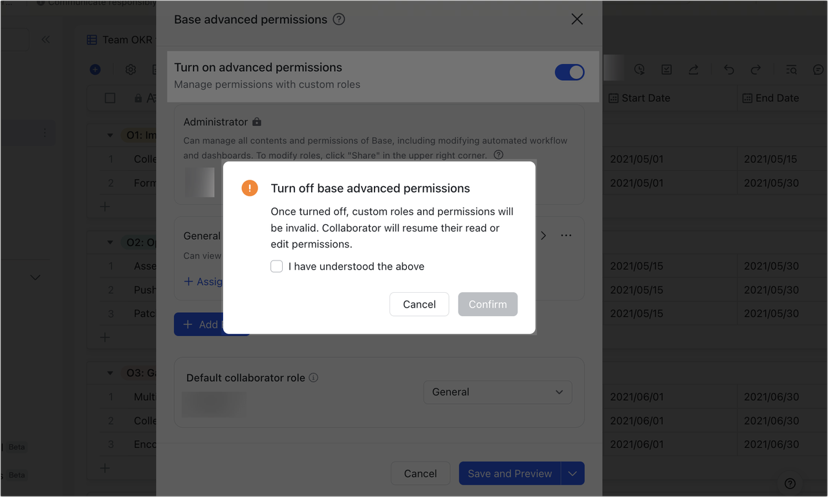Viewport: 828px width, 497px height.
Task: Click the settings gear above the grid
Action: 130,69
